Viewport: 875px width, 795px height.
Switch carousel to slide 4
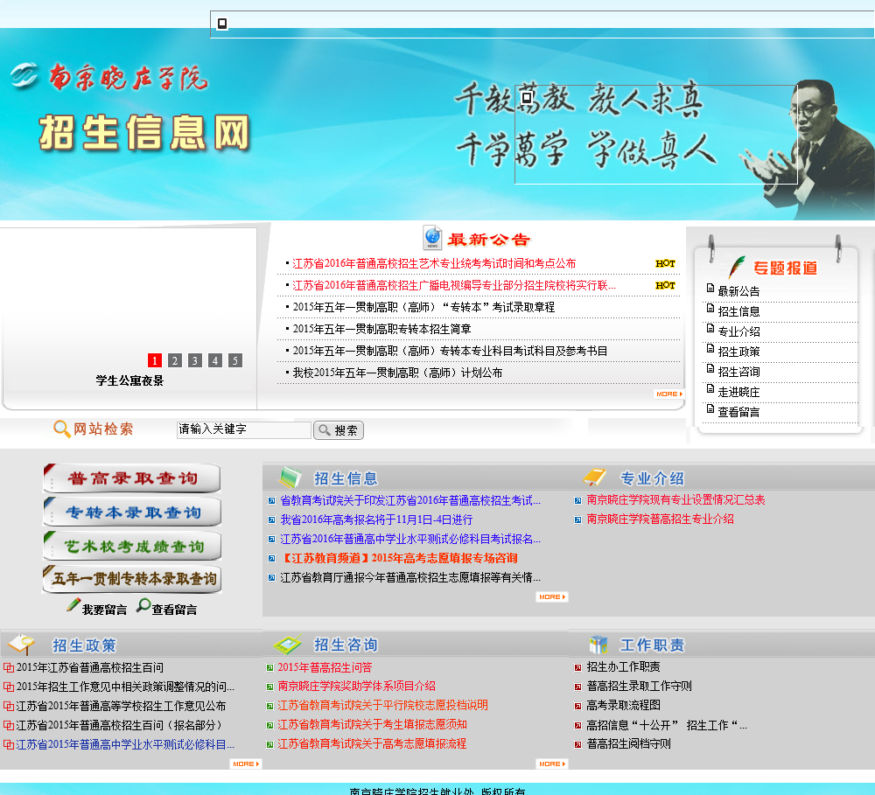click(215, 360)
